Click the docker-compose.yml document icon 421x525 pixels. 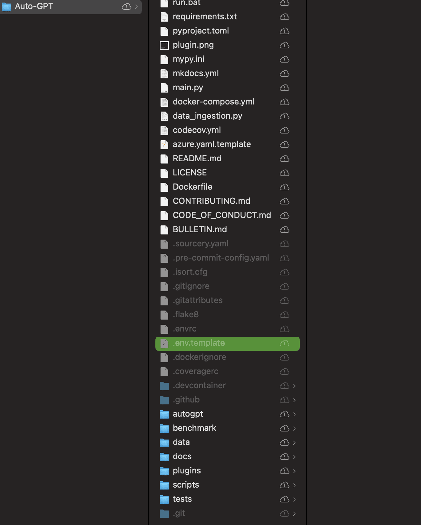(x=164, y=102)
